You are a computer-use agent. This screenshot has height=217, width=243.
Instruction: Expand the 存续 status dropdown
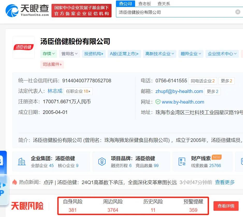[x=49, y=54]
